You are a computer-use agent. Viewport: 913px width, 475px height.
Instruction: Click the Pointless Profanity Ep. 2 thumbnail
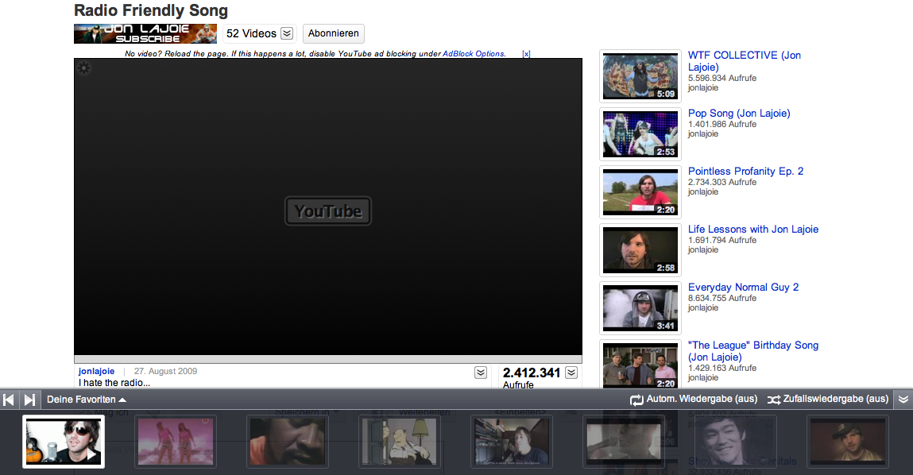tap(640, 192)
